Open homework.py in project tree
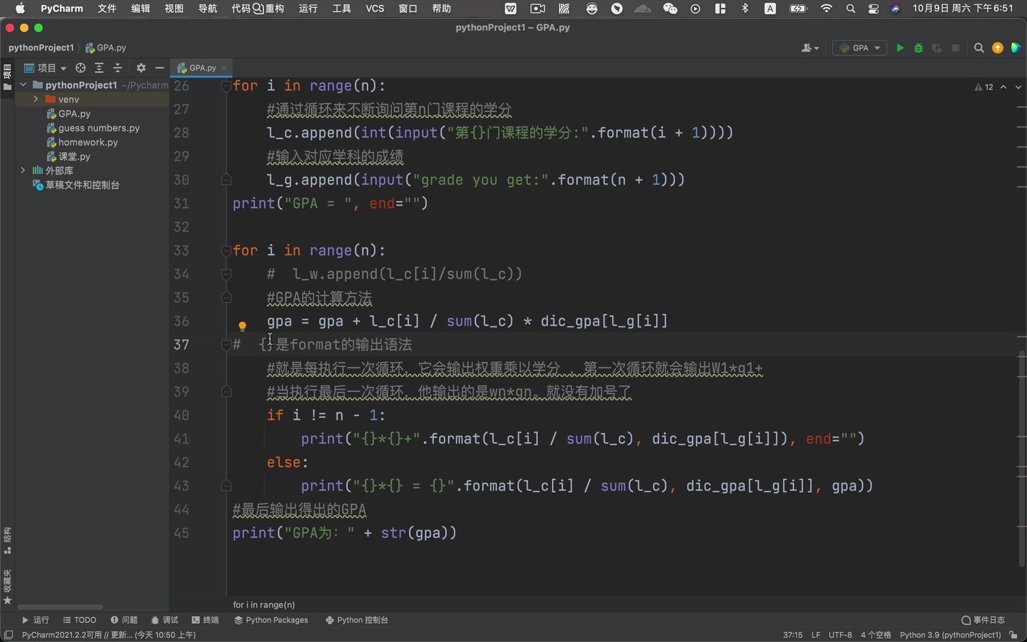Image resolution: width=1027 pixels, height=642 pixels. [x=88, y=142]
